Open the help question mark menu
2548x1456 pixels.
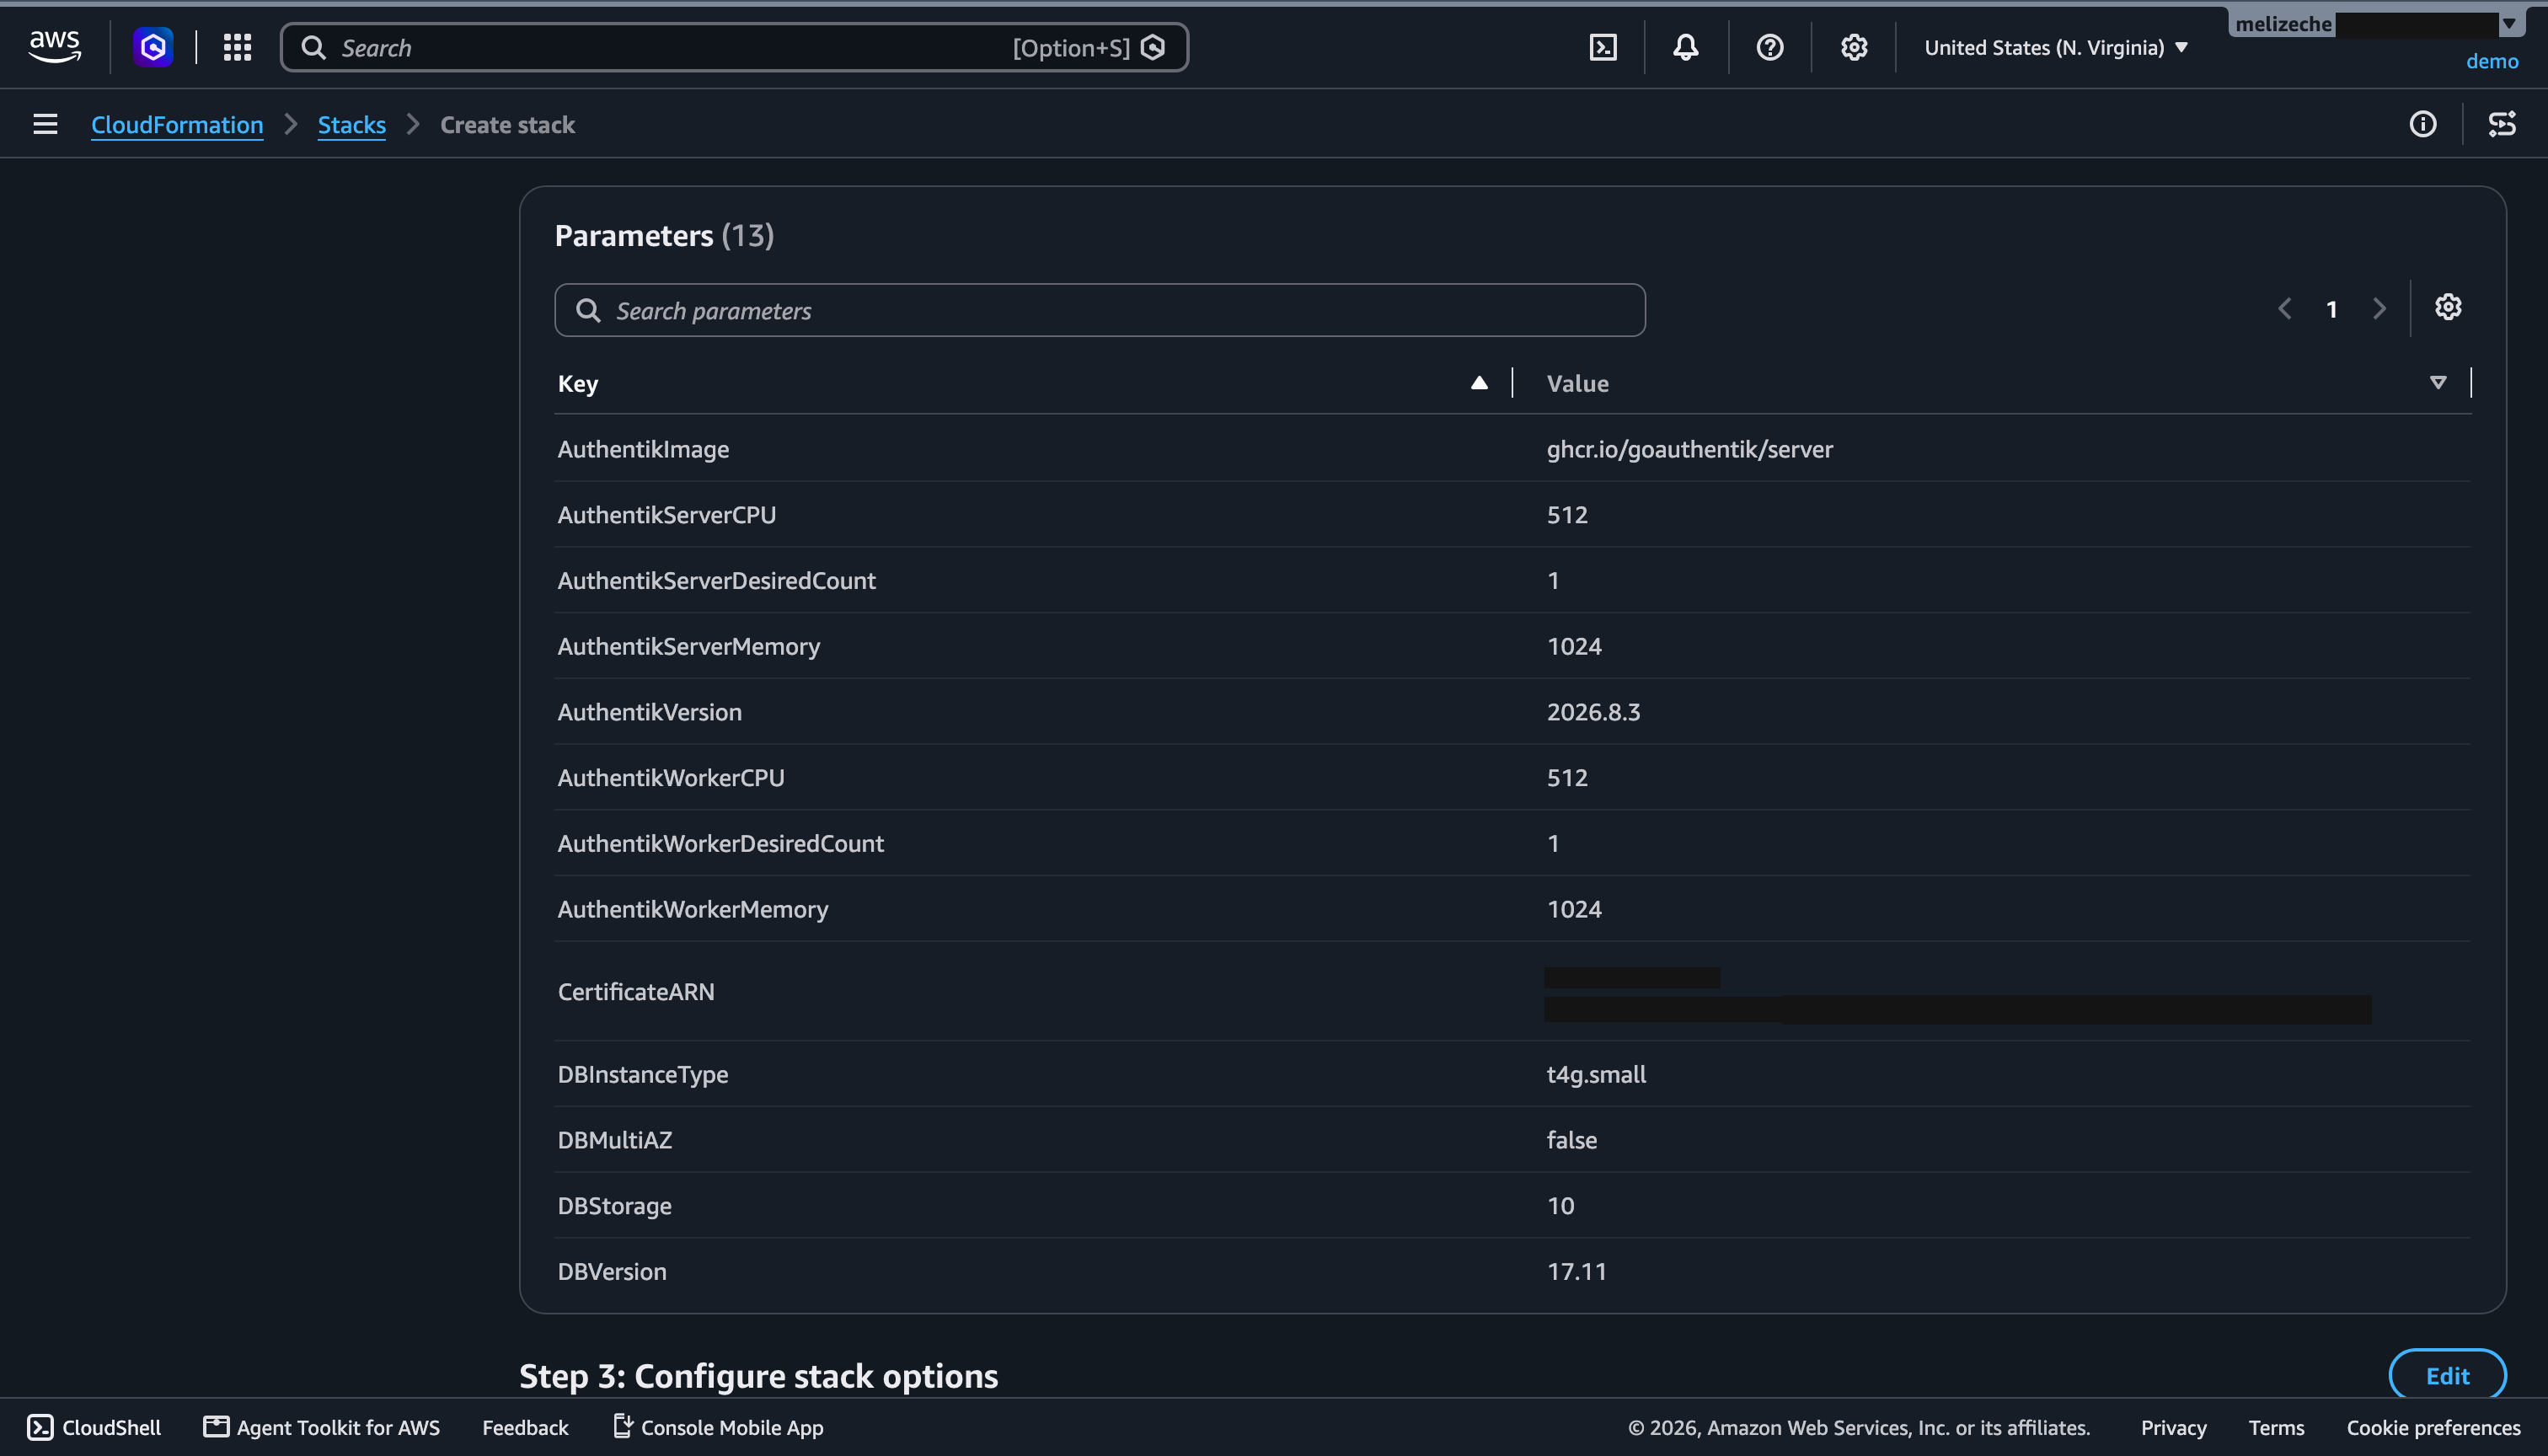(1770, 47)
